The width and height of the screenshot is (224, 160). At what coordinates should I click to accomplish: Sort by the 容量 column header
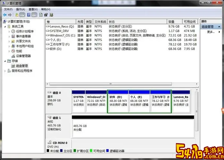(175, 22)
